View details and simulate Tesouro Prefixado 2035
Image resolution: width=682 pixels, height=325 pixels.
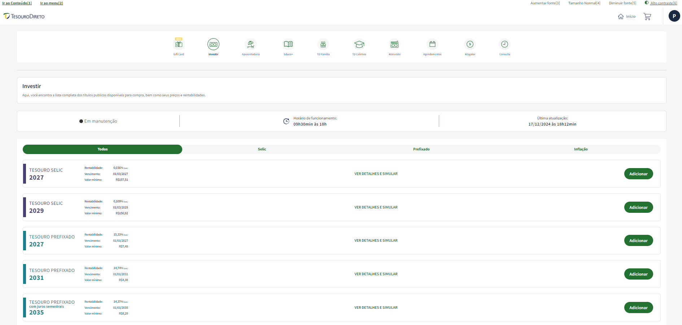click(376, 308)
